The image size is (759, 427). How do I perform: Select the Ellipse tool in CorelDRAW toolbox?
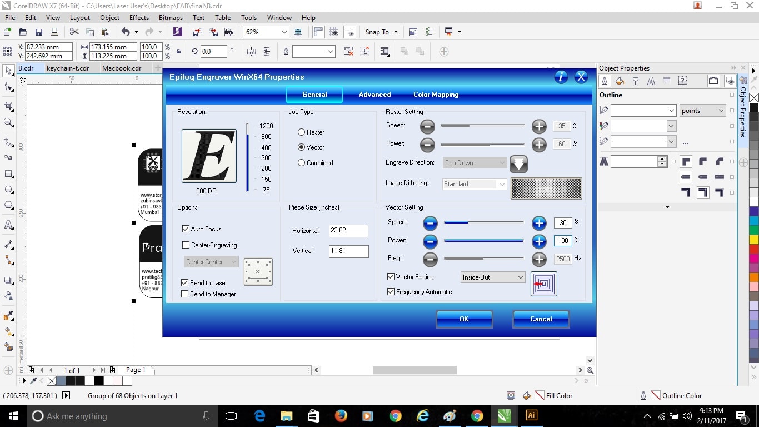coord(8,189)
